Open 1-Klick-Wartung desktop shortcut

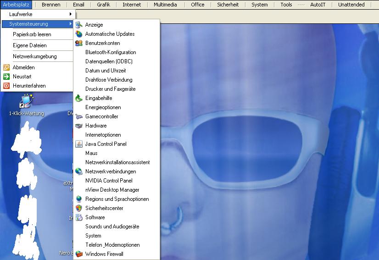[27, 102]
